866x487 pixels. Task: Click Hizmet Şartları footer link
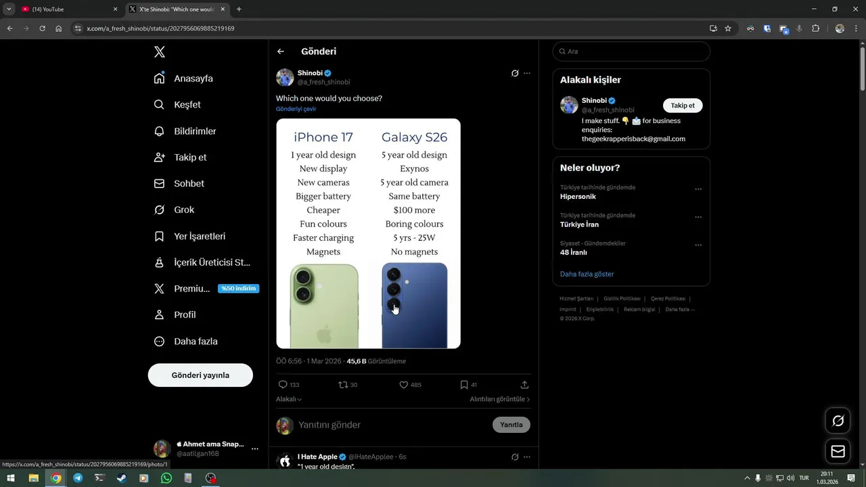[576, 298]
